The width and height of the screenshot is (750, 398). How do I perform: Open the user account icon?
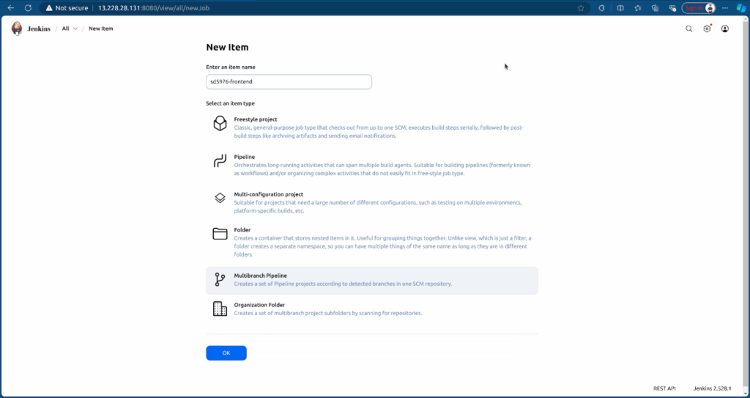(725, 29)
